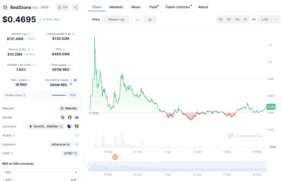282x181 pixels.
Task: Set chart range to 1Y
Action: coord(245,20)
